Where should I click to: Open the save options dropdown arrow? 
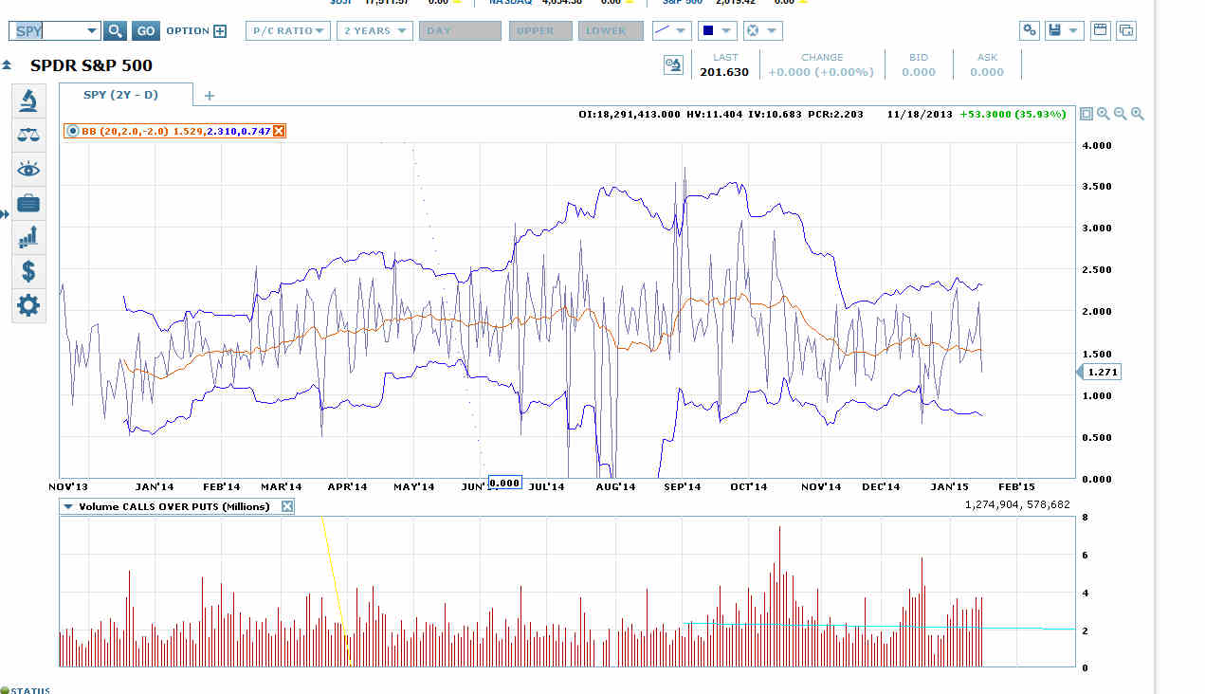[1073, 31]
